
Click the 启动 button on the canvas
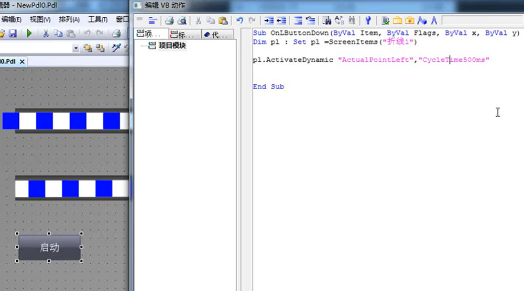[x=49, y=248]
